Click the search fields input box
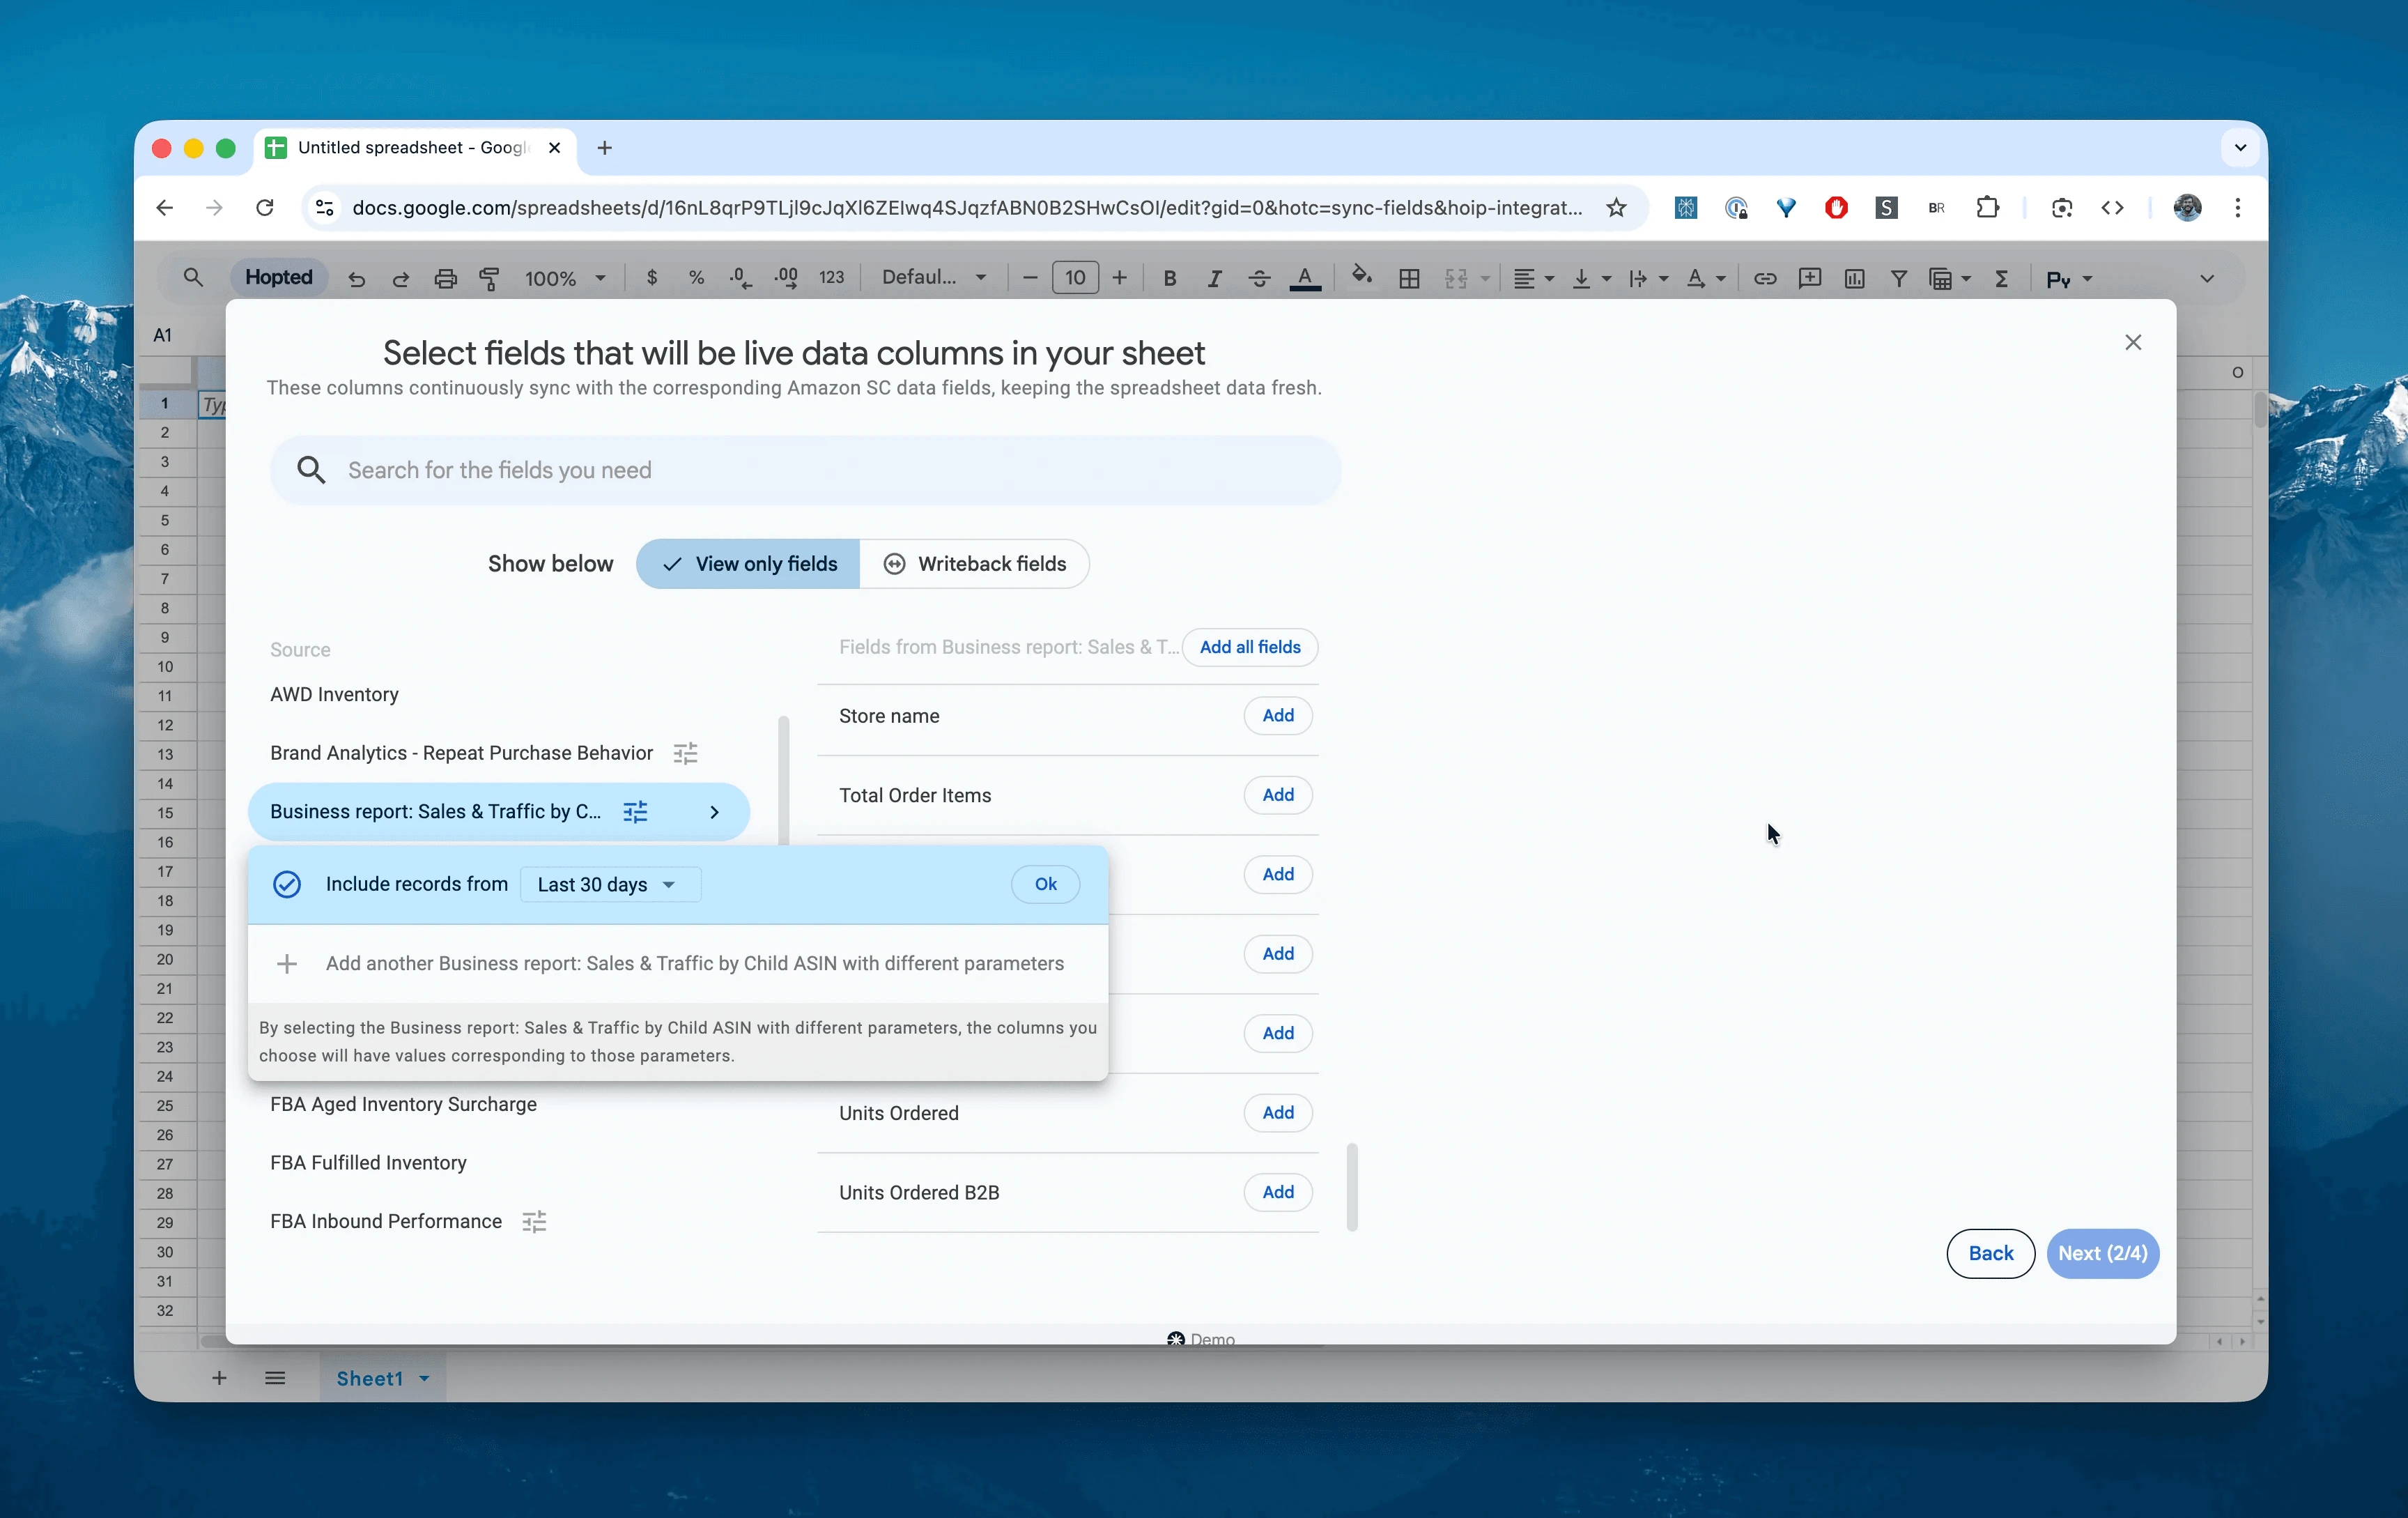Viewport: 2408px width, 1518px height. [x=805, y=470]
